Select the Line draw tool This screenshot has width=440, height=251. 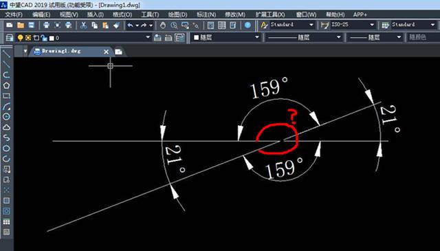point(6,54)
